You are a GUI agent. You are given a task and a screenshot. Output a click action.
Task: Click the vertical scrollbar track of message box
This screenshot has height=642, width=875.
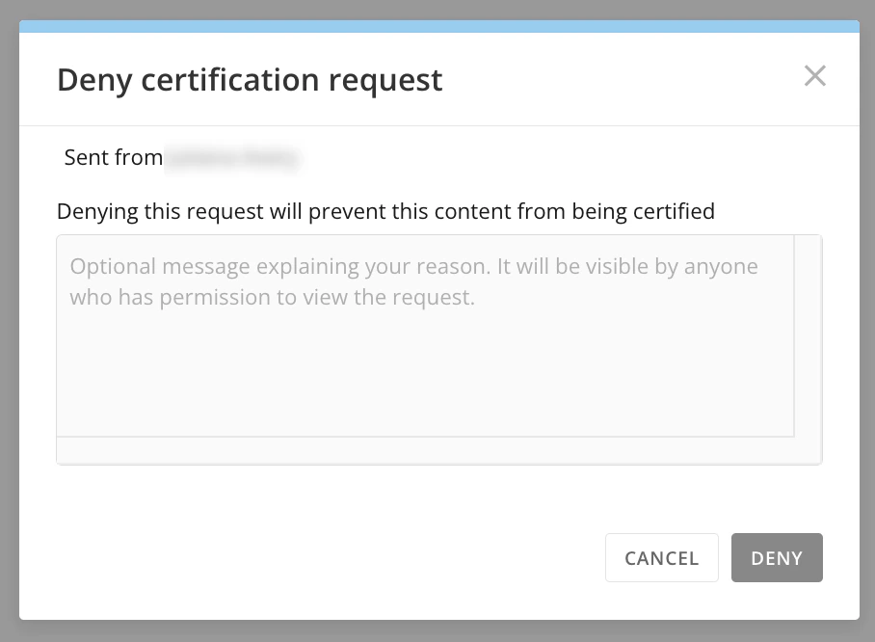click(809, 335)
